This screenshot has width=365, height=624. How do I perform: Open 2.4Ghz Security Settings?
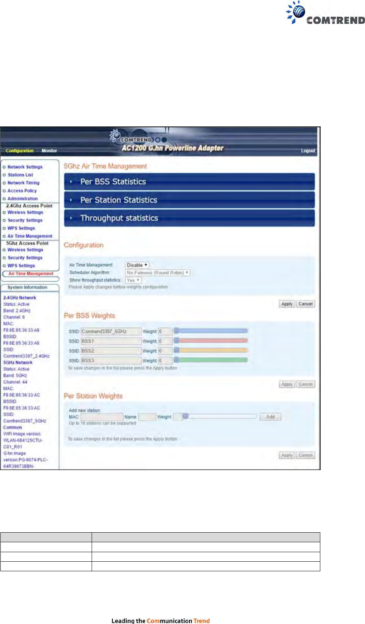pyautogui.click(x=25, y=220)
